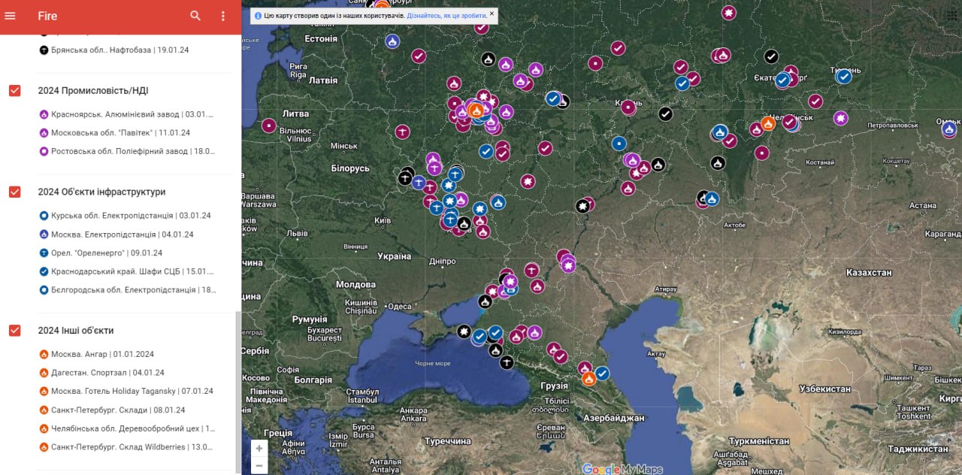Screen dimensions: 962x475
Task: Close the map-creator info banner
Action: 492,14
